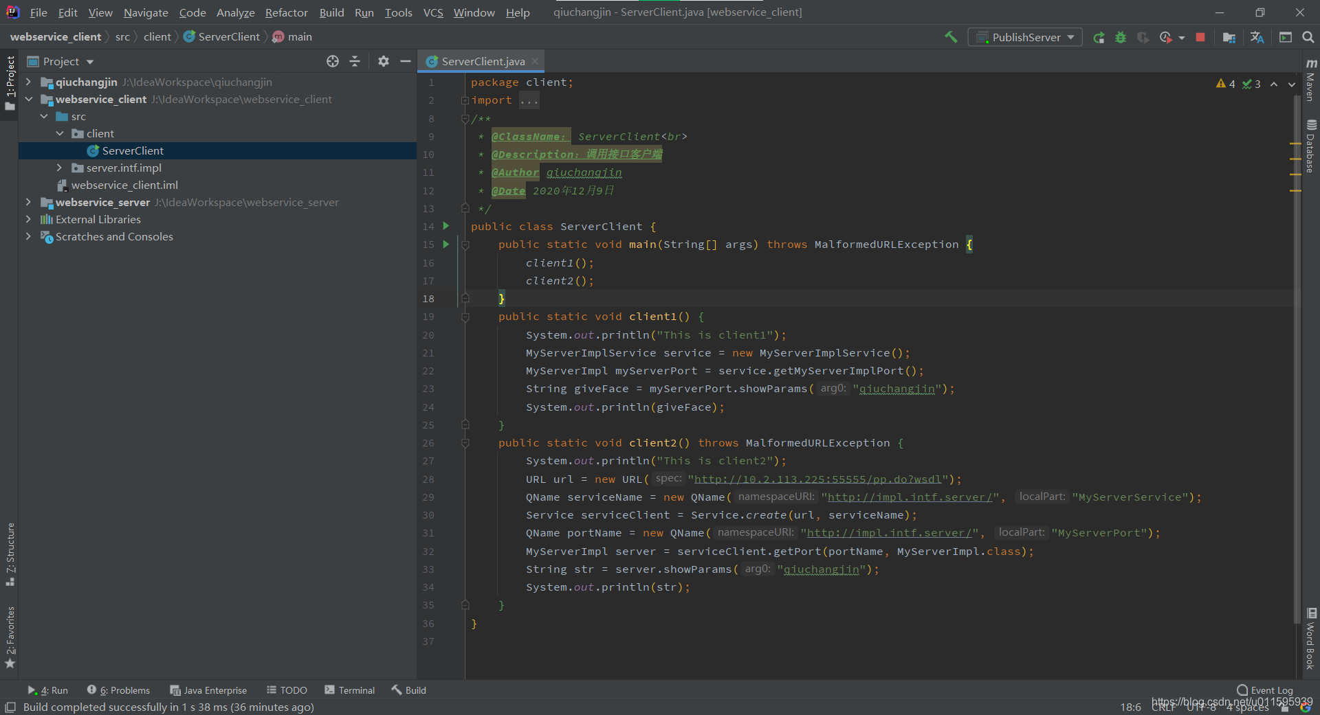This screenshot has height=715, width=1320.
Task: Click the green Debug bug icon
Action: tap(1121, 38)
